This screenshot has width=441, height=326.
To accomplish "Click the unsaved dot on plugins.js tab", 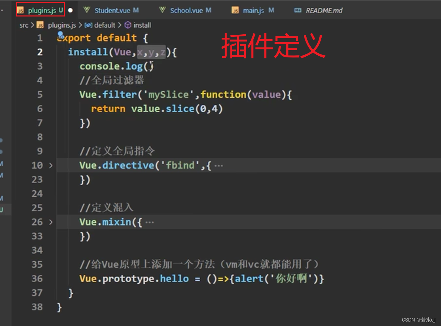I will 70,10.
